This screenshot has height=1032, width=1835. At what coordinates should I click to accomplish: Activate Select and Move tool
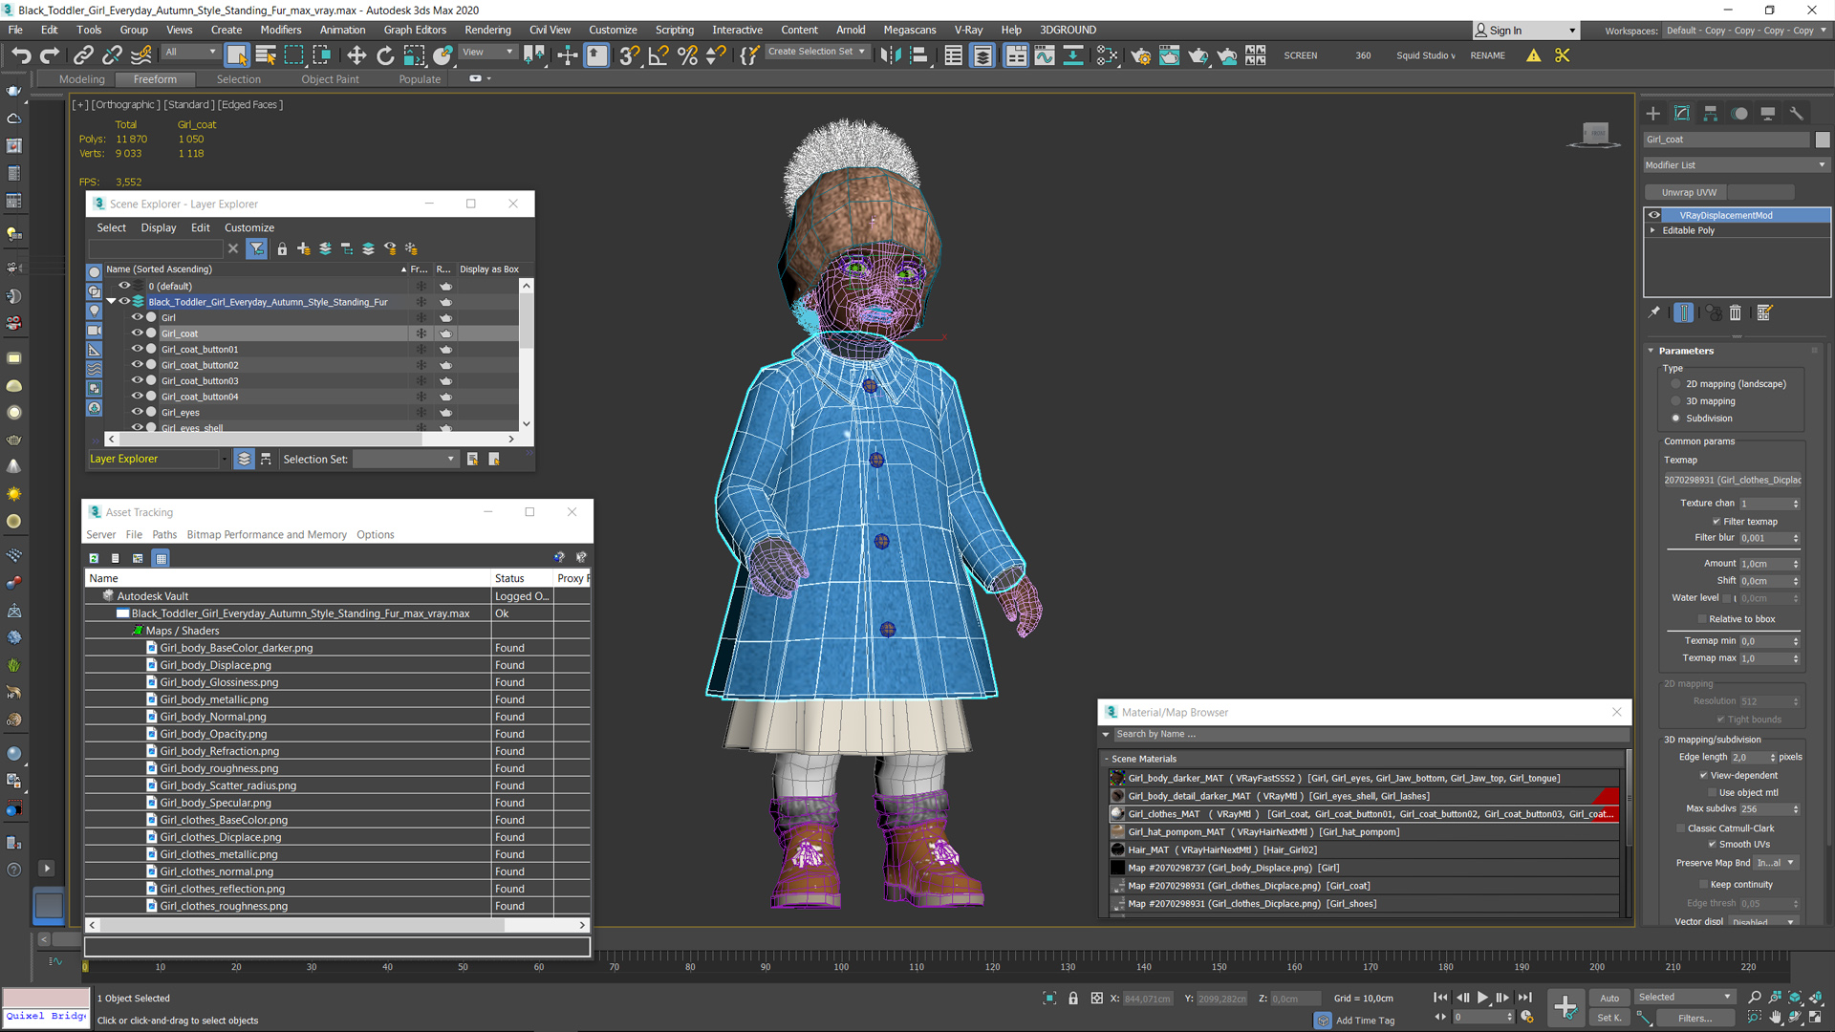[x=356, y=55]
